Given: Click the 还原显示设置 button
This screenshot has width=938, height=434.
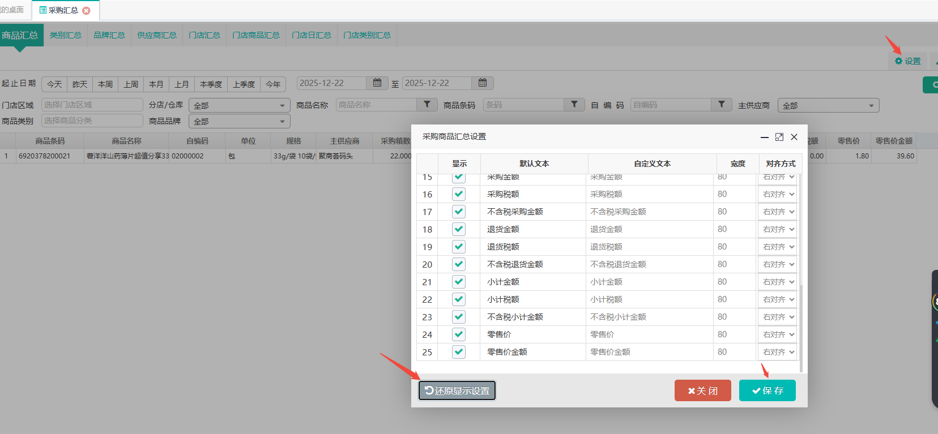Looking at the screenshot, I should click(457, 390).
